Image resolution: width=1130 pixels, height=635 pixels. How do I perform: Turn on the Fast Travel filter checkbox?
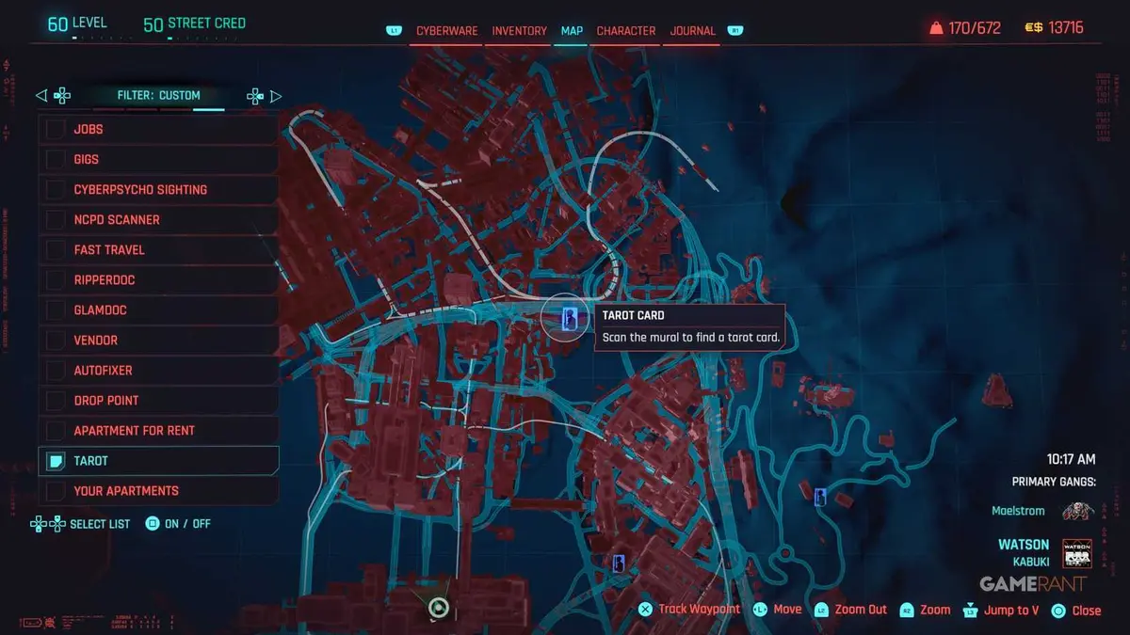tap(56, 249)
